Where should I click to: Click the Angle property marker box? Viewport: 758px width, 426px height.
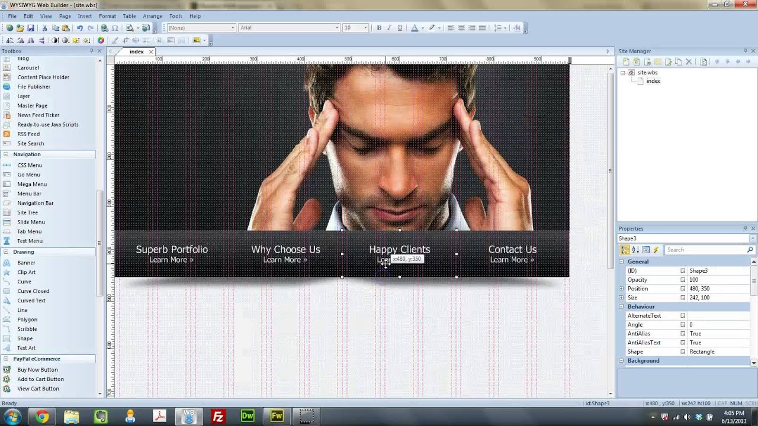coord(683,325)
